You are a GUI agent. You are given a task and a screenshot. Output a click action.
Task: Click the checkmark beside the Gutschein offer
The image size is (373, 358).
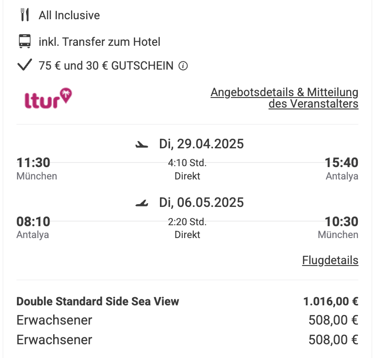coord(25,65)
